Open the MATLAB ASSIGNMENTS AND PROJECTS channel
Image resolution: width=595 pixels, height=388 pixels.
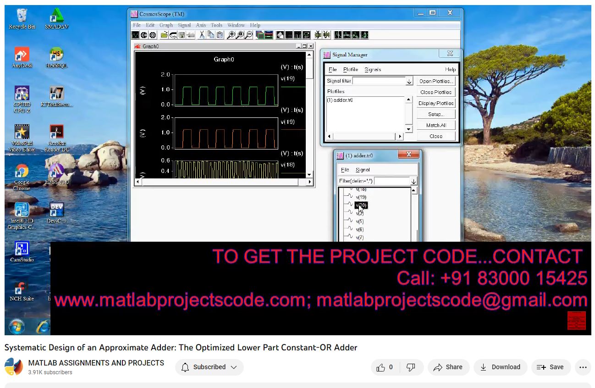click(x=96, y=363)
